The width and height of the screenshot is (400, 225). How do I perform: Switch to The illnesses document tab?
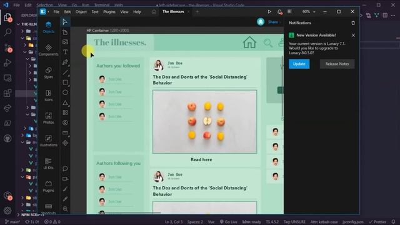[173, 12]
